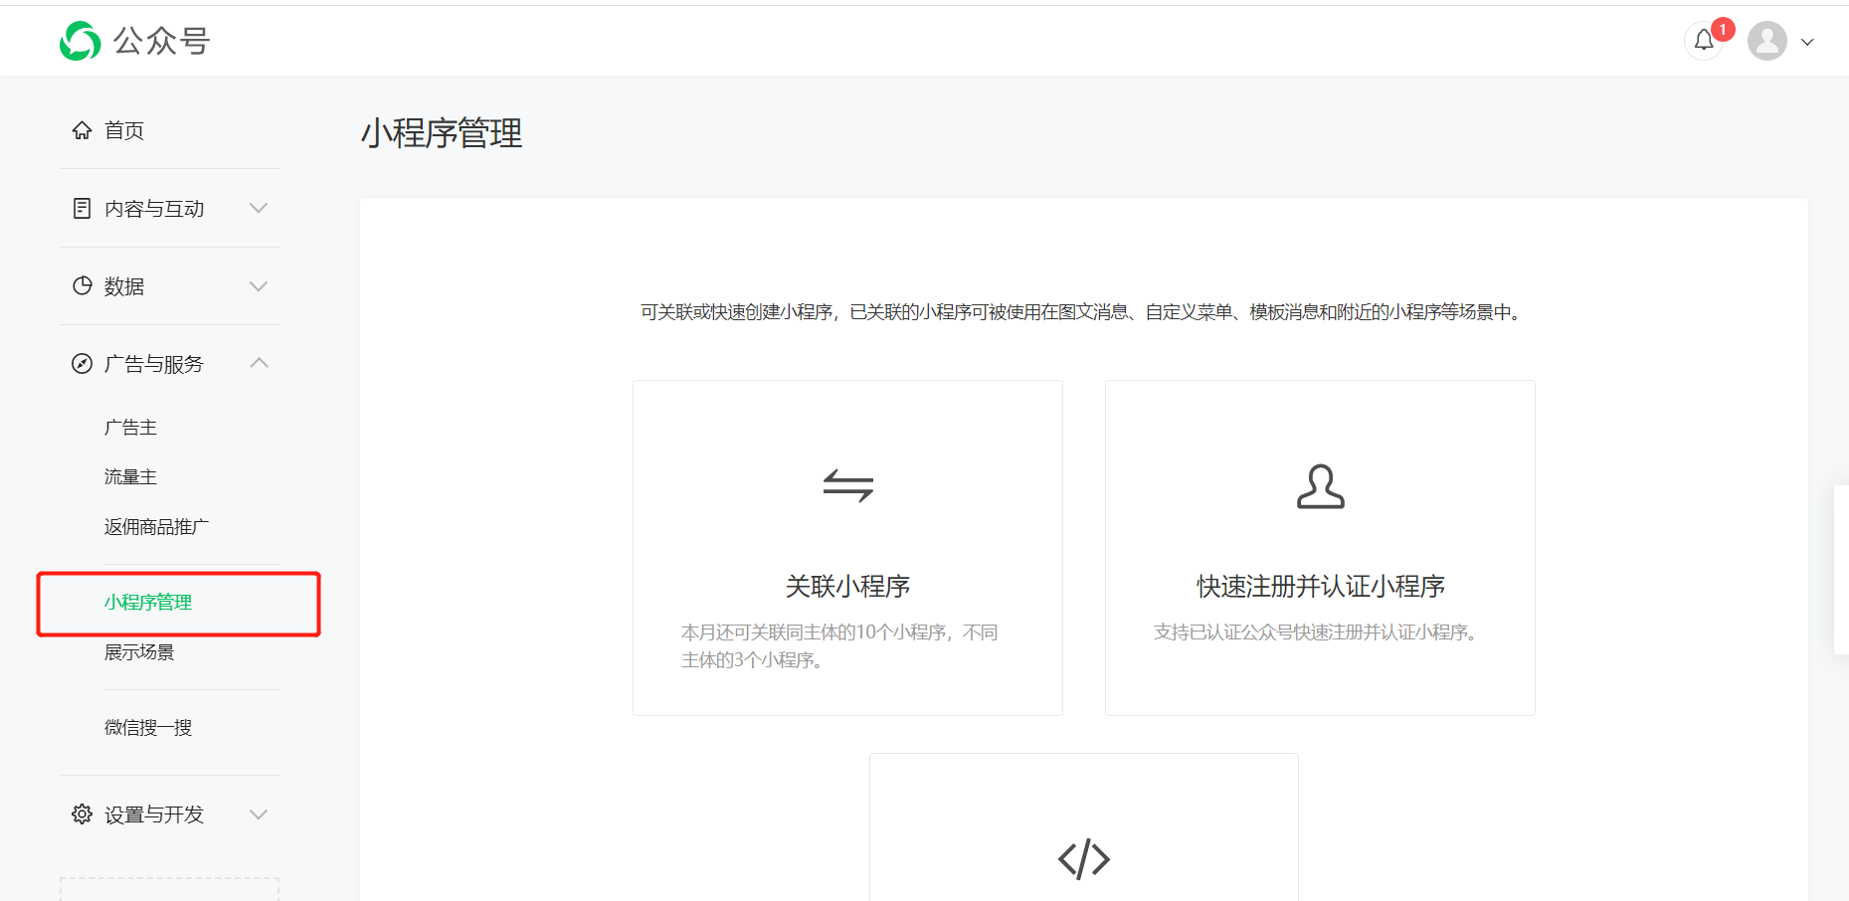Click the 内容与互动 document icon

coord(82,208)
